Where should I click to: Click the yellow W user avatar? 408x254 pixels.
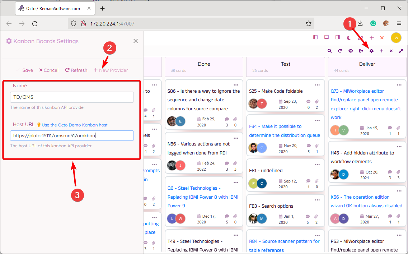396,37
